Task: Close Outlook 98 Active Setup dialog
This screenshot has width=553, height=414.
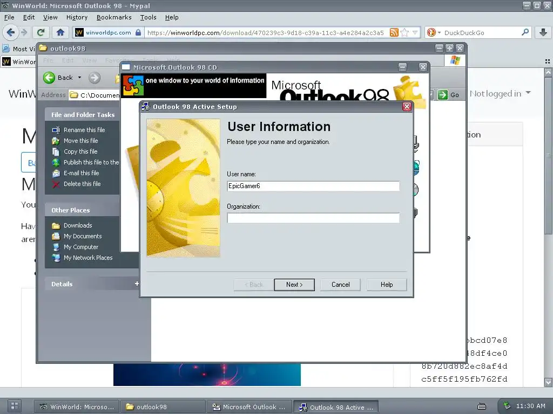Action: pyautogui.click(x=407, y=107)
